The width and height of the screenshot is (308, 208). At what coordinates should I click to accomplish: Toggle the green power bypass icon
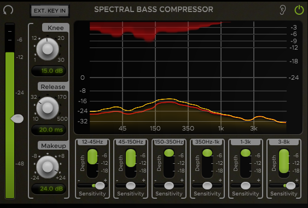[299, 10]
